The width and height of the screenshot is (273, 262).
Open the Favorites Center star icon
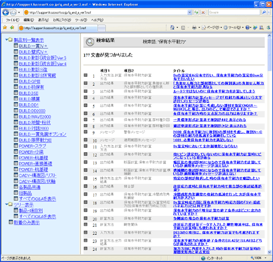pyautogui.click(x=5, y=27)
